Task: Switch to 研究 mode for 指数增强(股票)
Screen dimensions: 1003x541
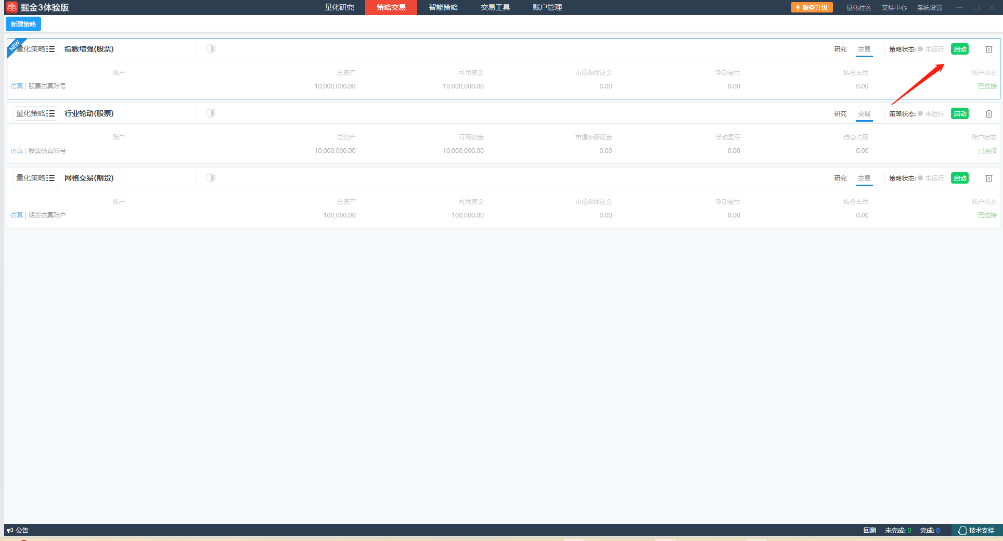Action: point(840,49)
